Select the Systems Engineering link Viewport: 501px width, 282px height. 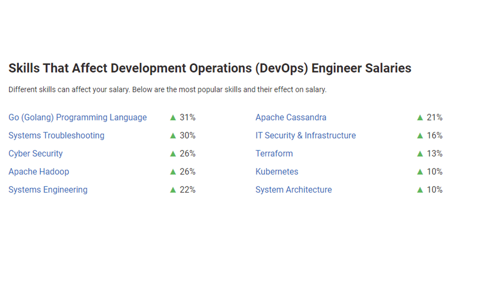click(48, 190)
